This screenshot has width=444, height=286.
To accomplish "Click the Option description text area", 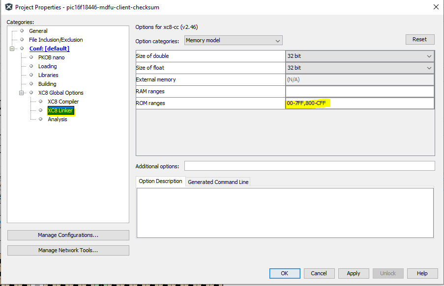I will [x=285, y=213].
